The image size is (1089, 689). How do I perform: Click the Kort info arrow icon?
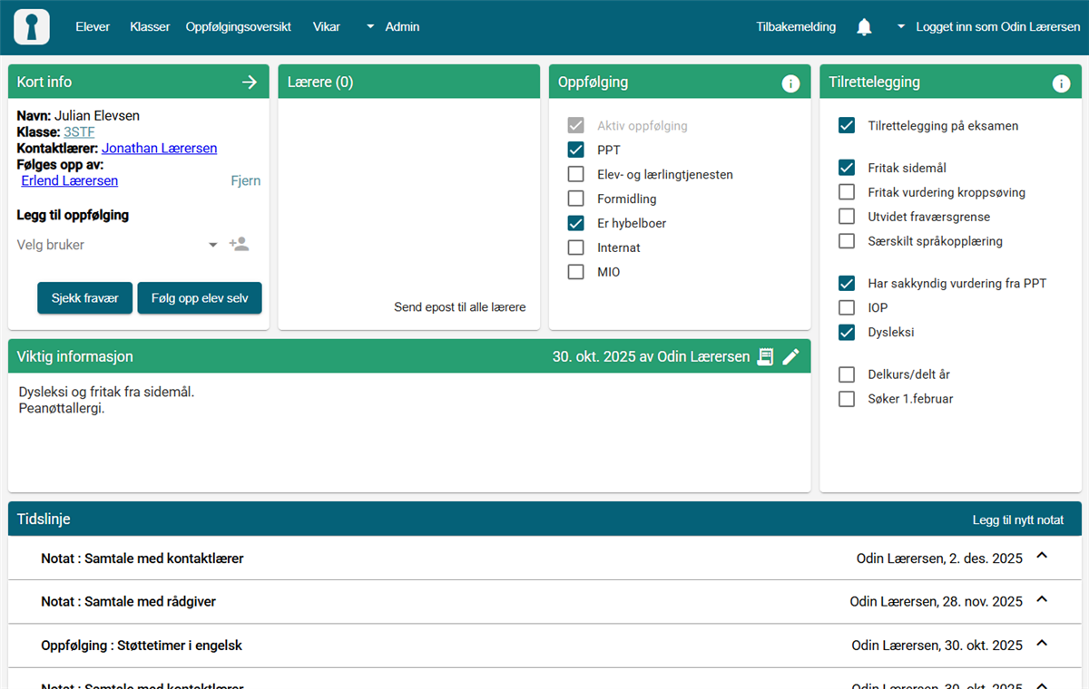click(250, 82)
